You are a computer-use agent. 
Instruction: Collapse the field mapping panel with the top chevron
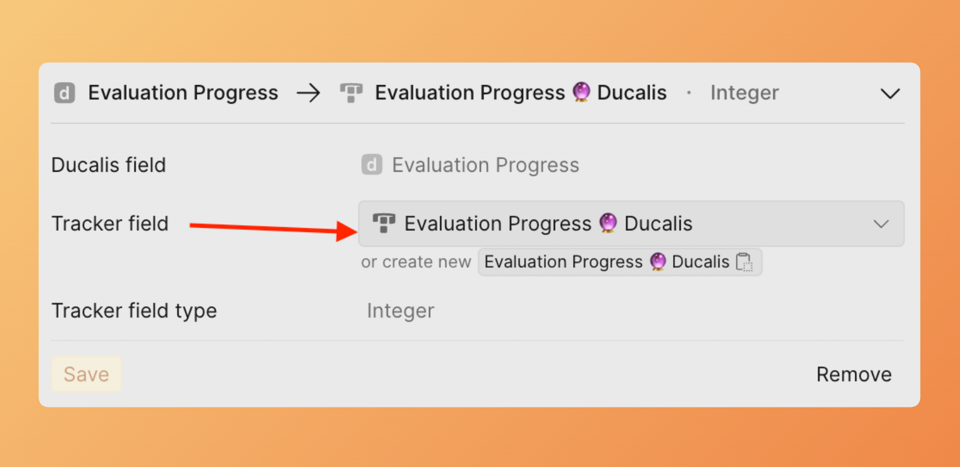[890, 94]
